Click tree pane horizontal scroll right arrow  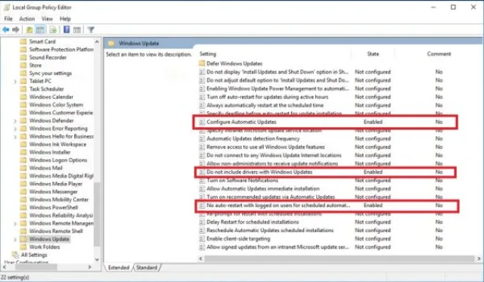(89, 267)
